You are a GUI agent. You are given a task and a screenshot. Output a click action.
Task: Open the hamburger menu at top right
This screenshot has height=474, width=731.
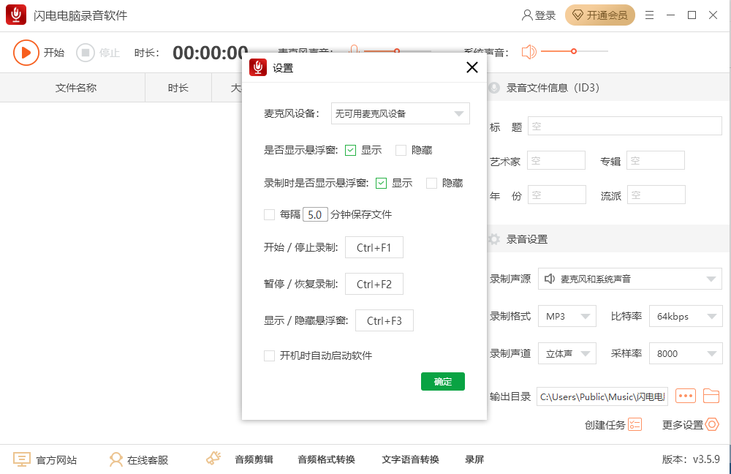pos(649,15)
